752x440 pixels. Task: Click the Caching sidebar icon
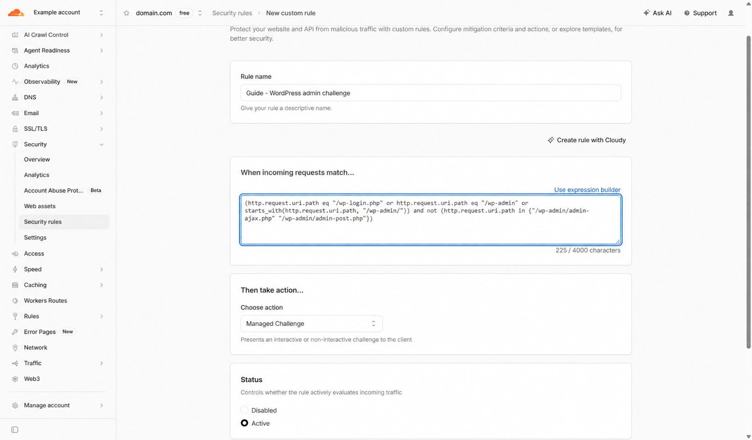pyautogui.click(x=15, y=285)
